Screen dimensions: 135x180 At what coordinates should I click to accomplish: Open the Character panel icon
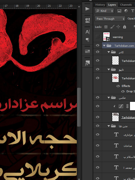[87, 32]
